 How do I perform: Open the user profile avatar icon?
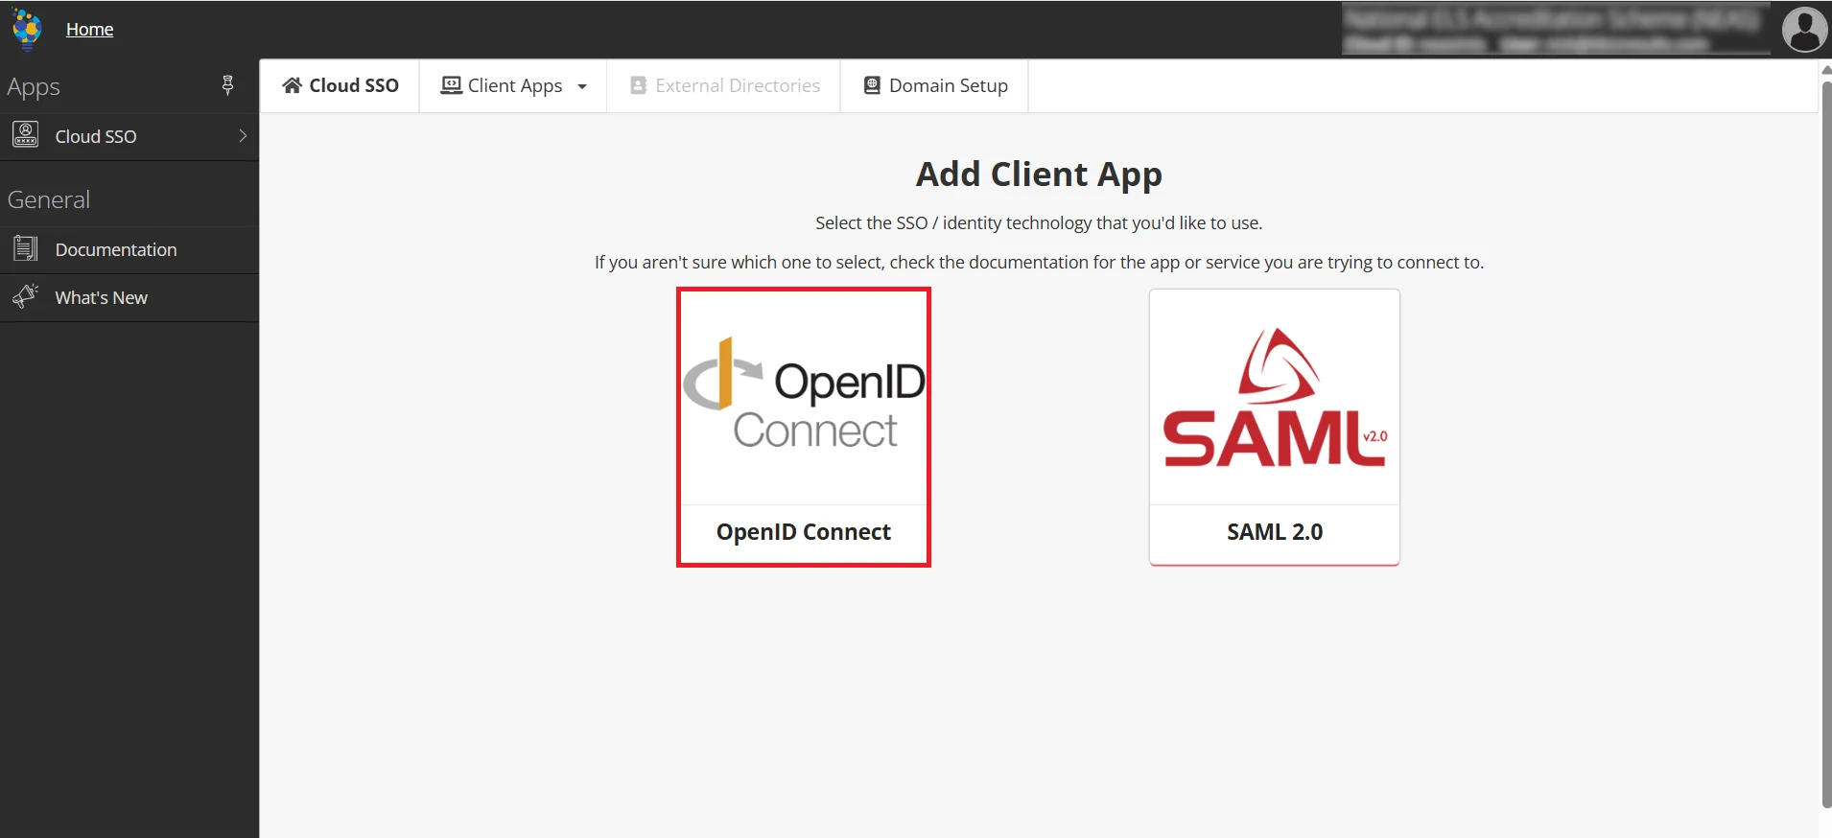pyautogui.click(x=1804, y=29)
